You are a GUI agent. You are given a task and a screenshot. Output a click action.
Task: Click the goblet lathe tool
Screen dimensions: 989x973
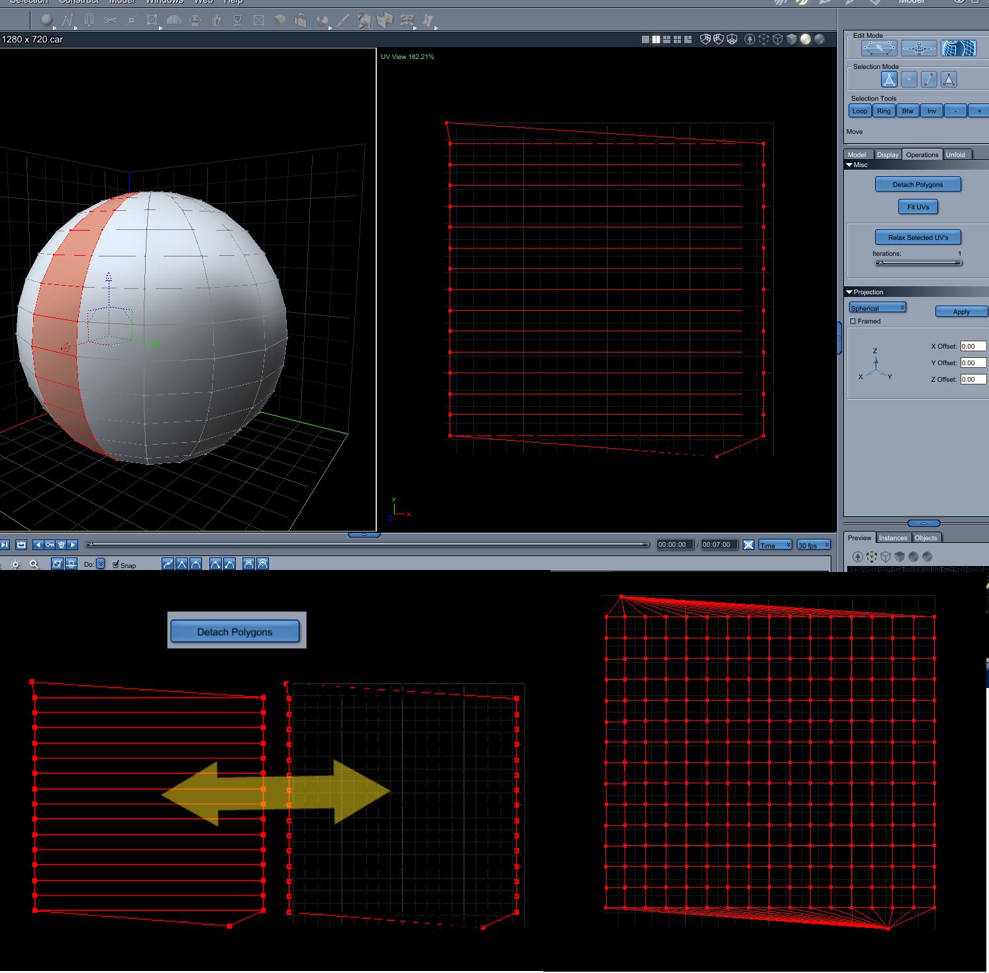[237, 21]
